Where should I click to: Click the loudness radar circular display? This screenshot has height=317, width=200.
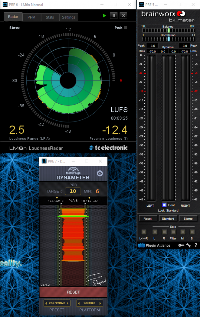(68, 81)
